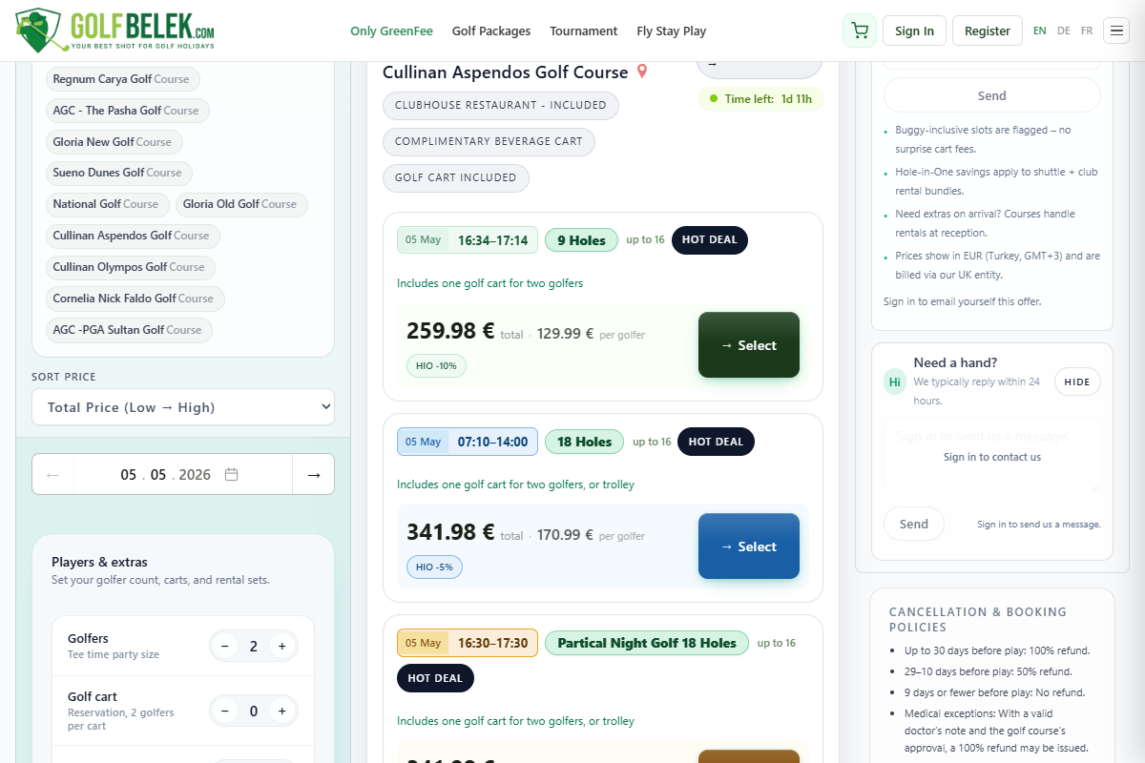Filter by Gloria Old Golf Course
The width and height of the screenshot is (1145, 763).
point(240,204)
